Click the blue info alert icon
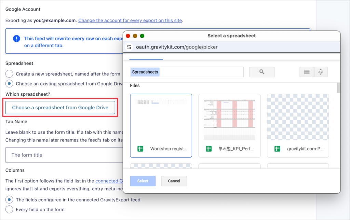Viewport: 350px width, 220px height. pyautogui.click(x=16, y=39)
